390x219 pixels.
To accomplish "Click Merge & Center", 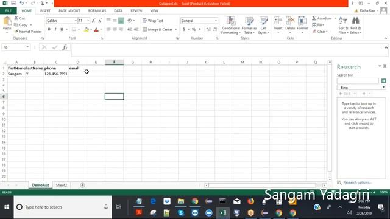I will [x=158, y=29].
